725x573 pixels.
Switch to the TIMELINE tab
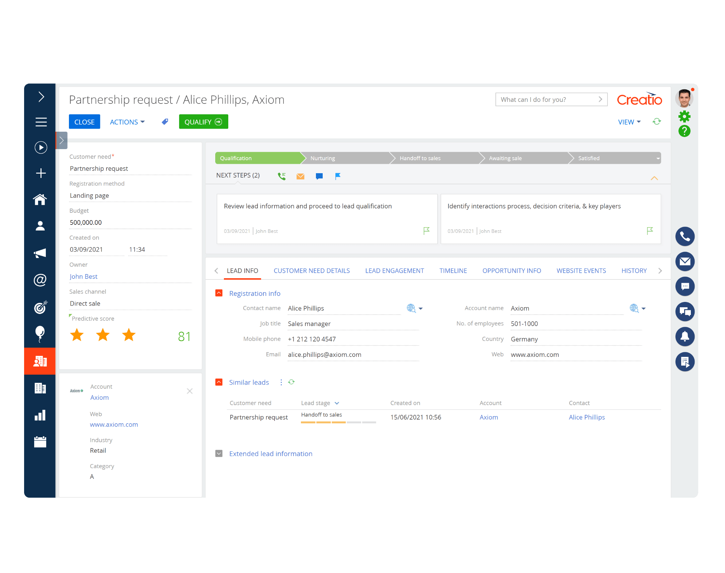[453, 270]
